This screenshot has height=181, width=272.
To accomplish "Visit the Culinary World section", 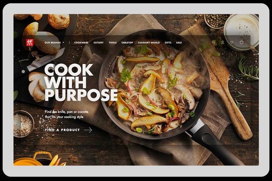I will pos(149,42).
